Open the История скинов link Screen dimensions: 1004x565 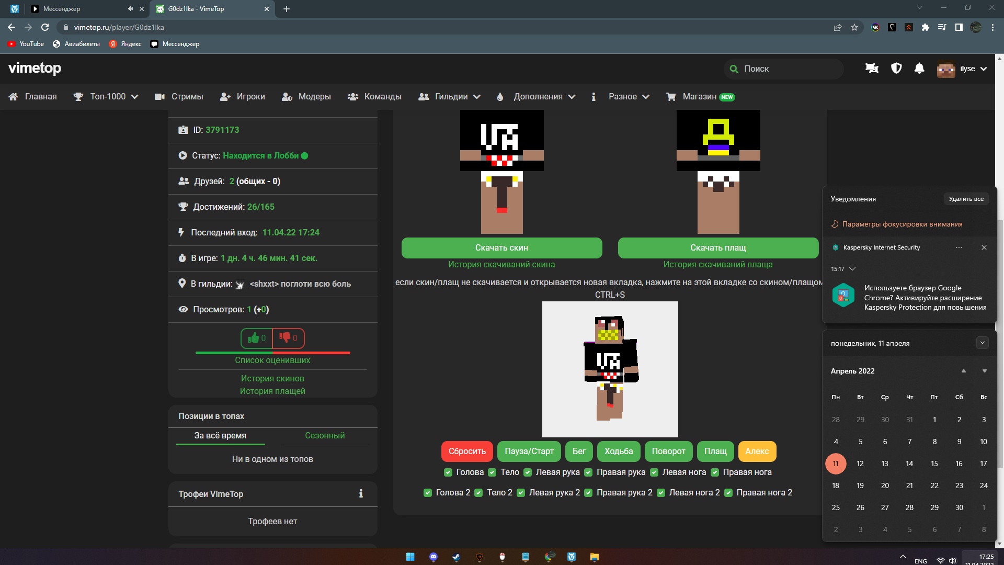(x=272, y=378)
